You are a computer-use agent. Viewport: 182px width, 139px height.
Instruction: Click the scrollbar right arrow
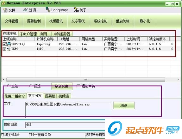pyautogui.click(x=178, y=80)
